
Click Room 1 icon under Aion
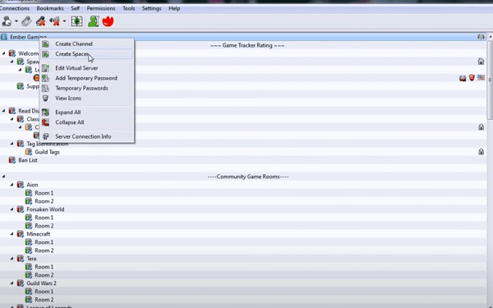pos(29,193)
